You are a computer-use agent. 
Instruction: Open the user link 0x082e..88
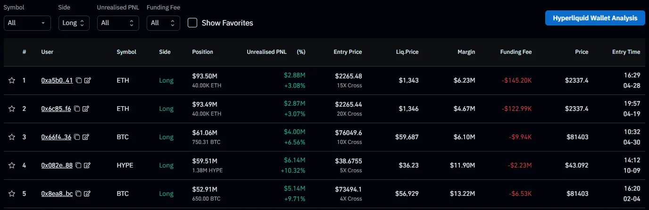click(x=57, y=166)
